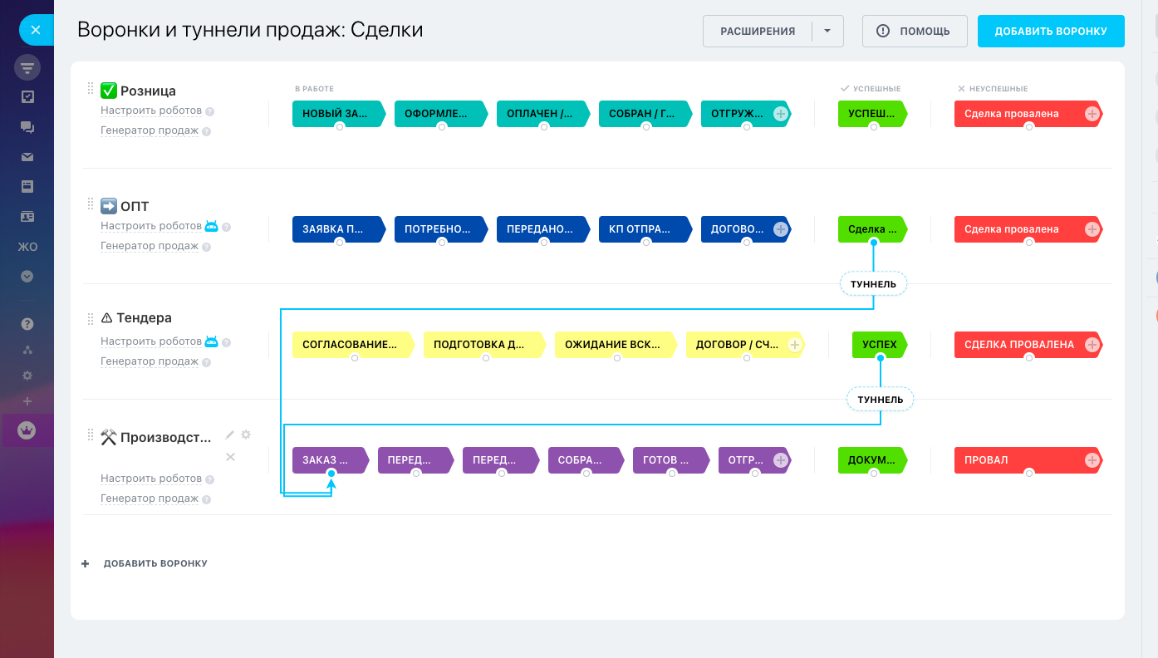Image resolution: width=1158 pixels, height=658 pixels.
Task: Click help question mark icon in sidebar
Action: [x=27, y=324]
